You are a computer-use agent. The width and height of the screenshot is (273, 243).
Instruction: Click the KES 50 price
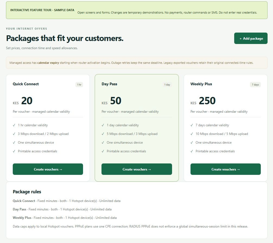tap(112, 101)
